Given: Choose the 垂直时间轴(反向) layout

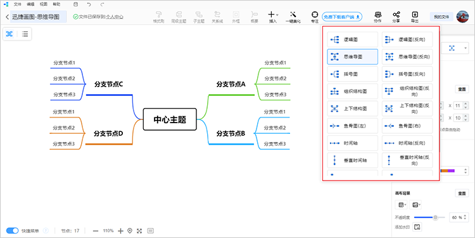Looking at the screenshot, I should (407, 160).
